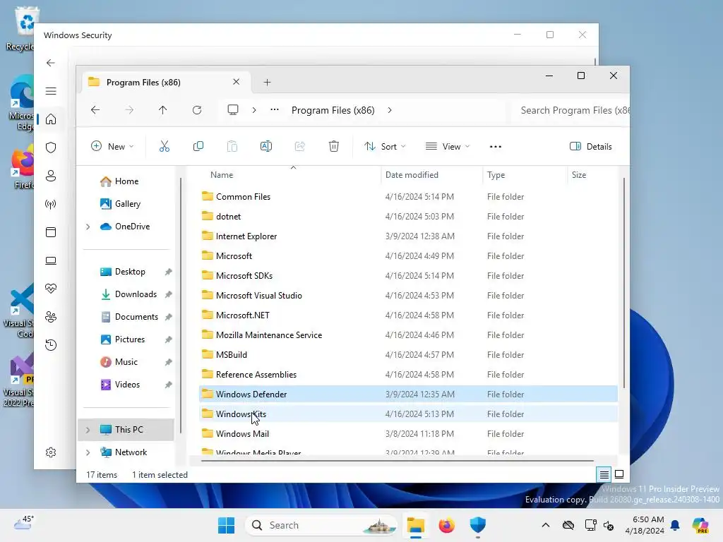723x542 pixels.
Task: Open Desktop quick access item
Action: point(129,272)
